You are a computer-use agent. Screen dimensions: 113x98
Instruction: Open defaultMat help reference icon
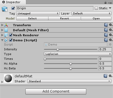[105, 76]
